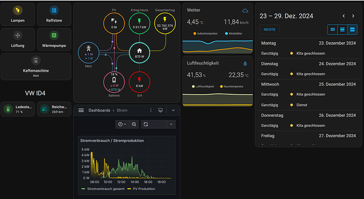Toggle the Außentemperatur legend entry

[205, 34]
